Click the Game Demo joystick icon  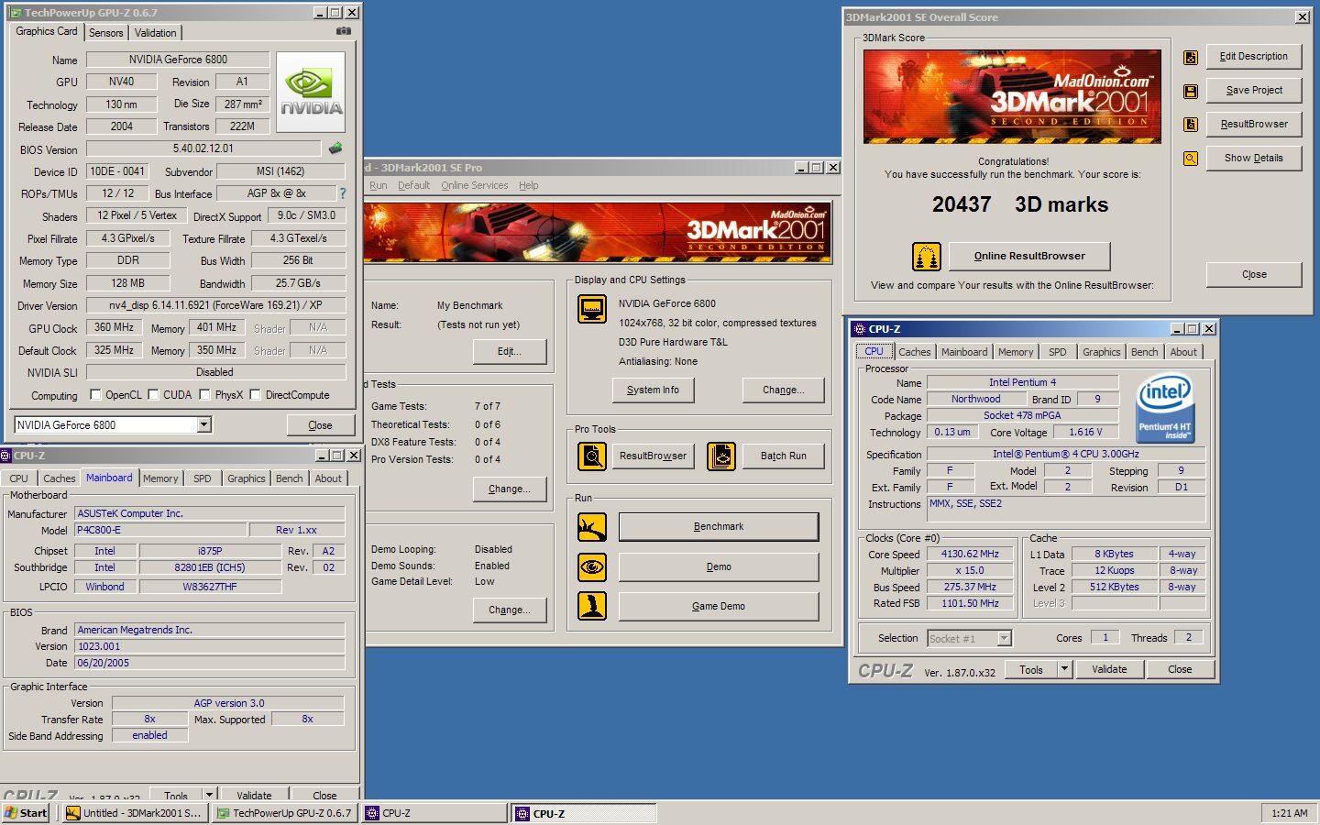(x=592, y=606)
